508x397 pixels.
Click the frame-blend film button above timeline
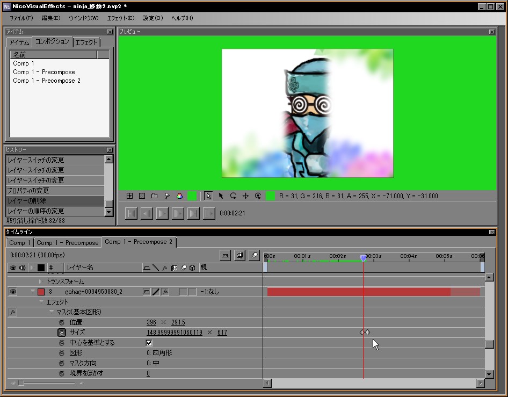click(x=240, y=255)
